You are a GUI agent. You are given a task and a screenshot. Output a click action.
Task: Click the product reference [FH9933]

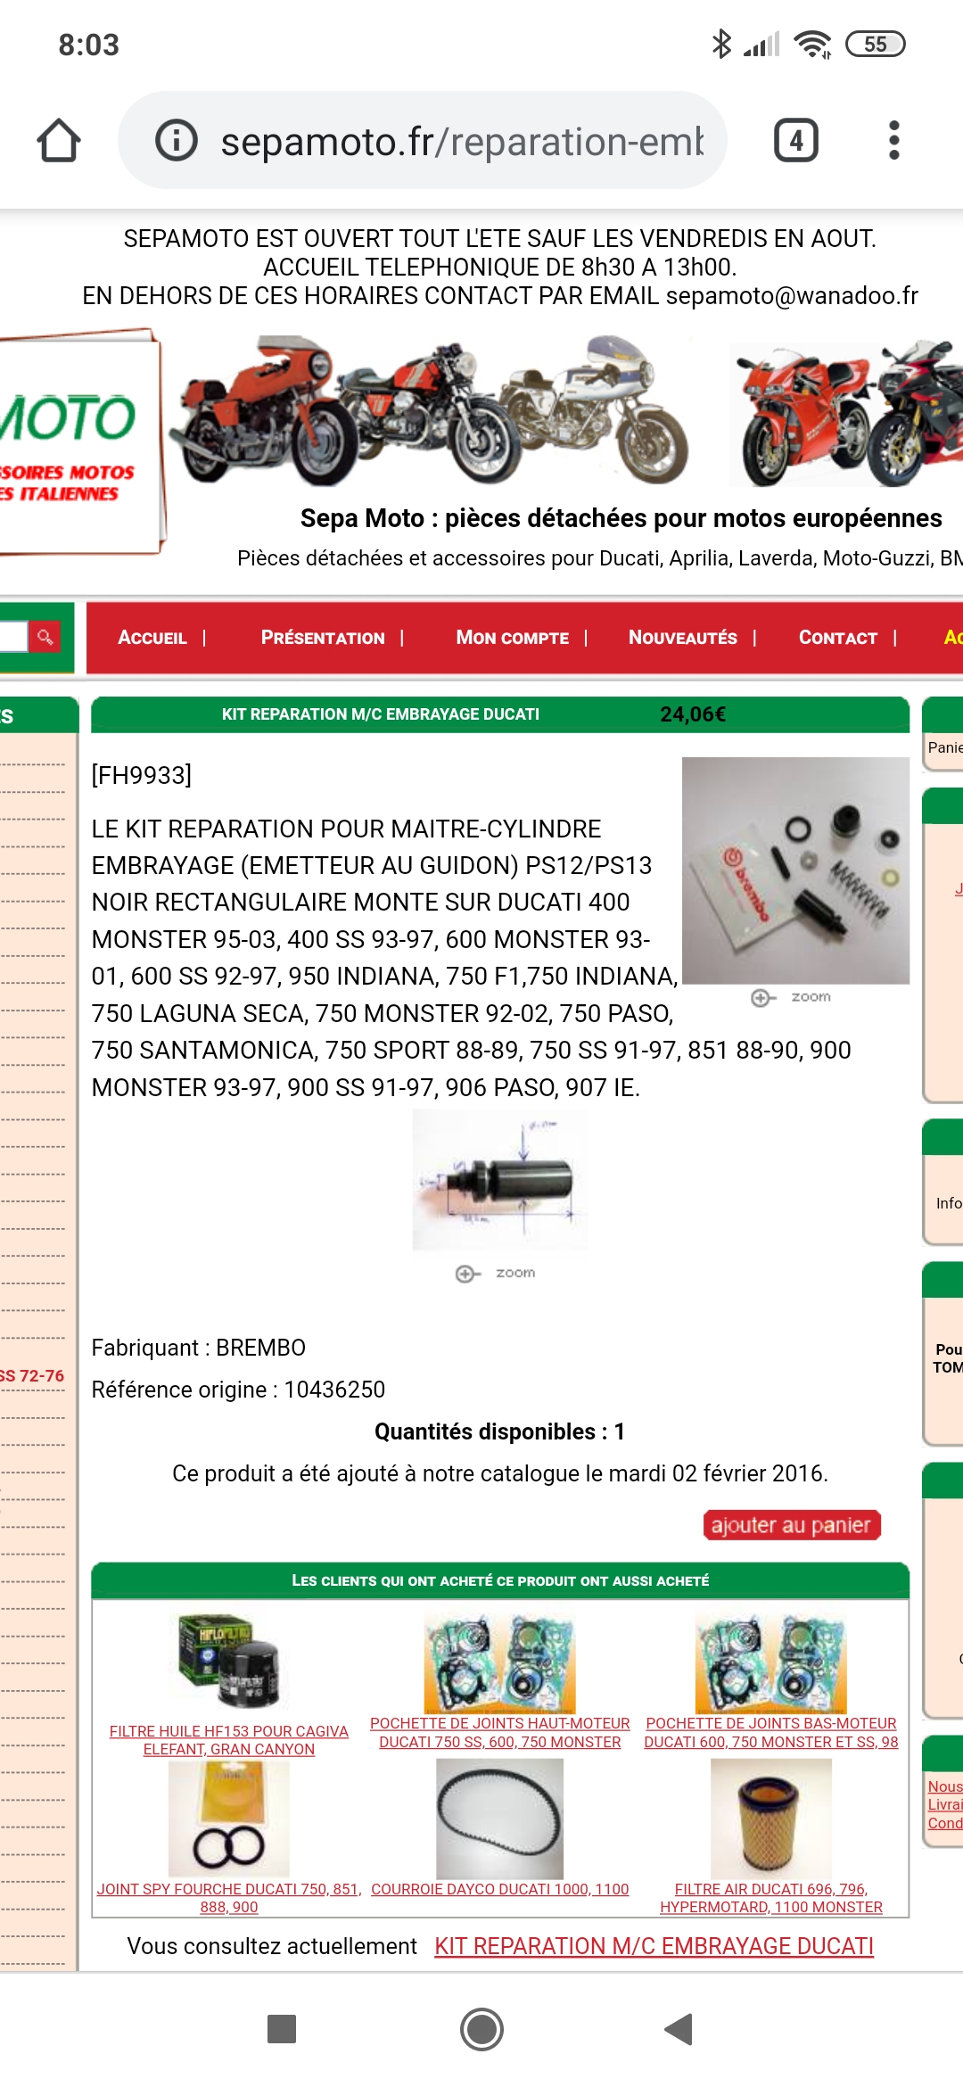(142, 775)
